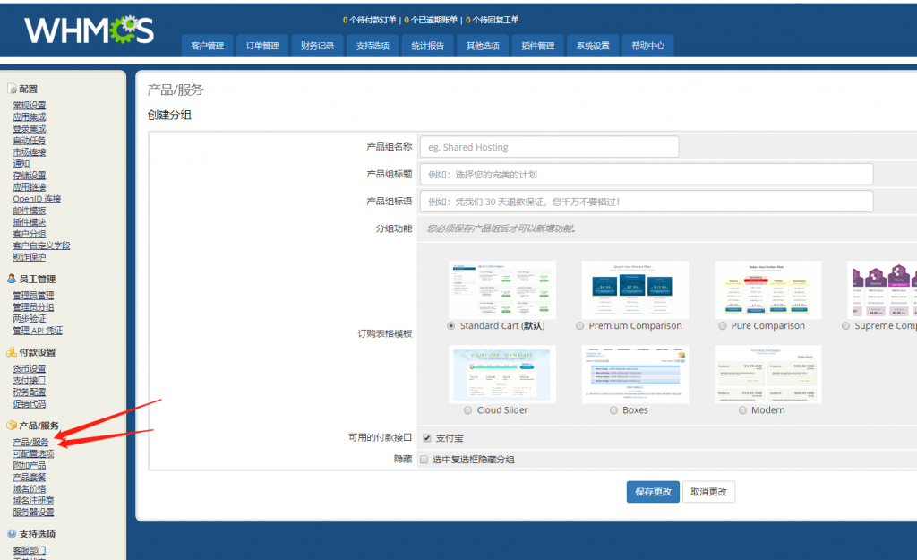
Task: Pick the Premium Comparison template preview
Action: [x=635, y=290]
